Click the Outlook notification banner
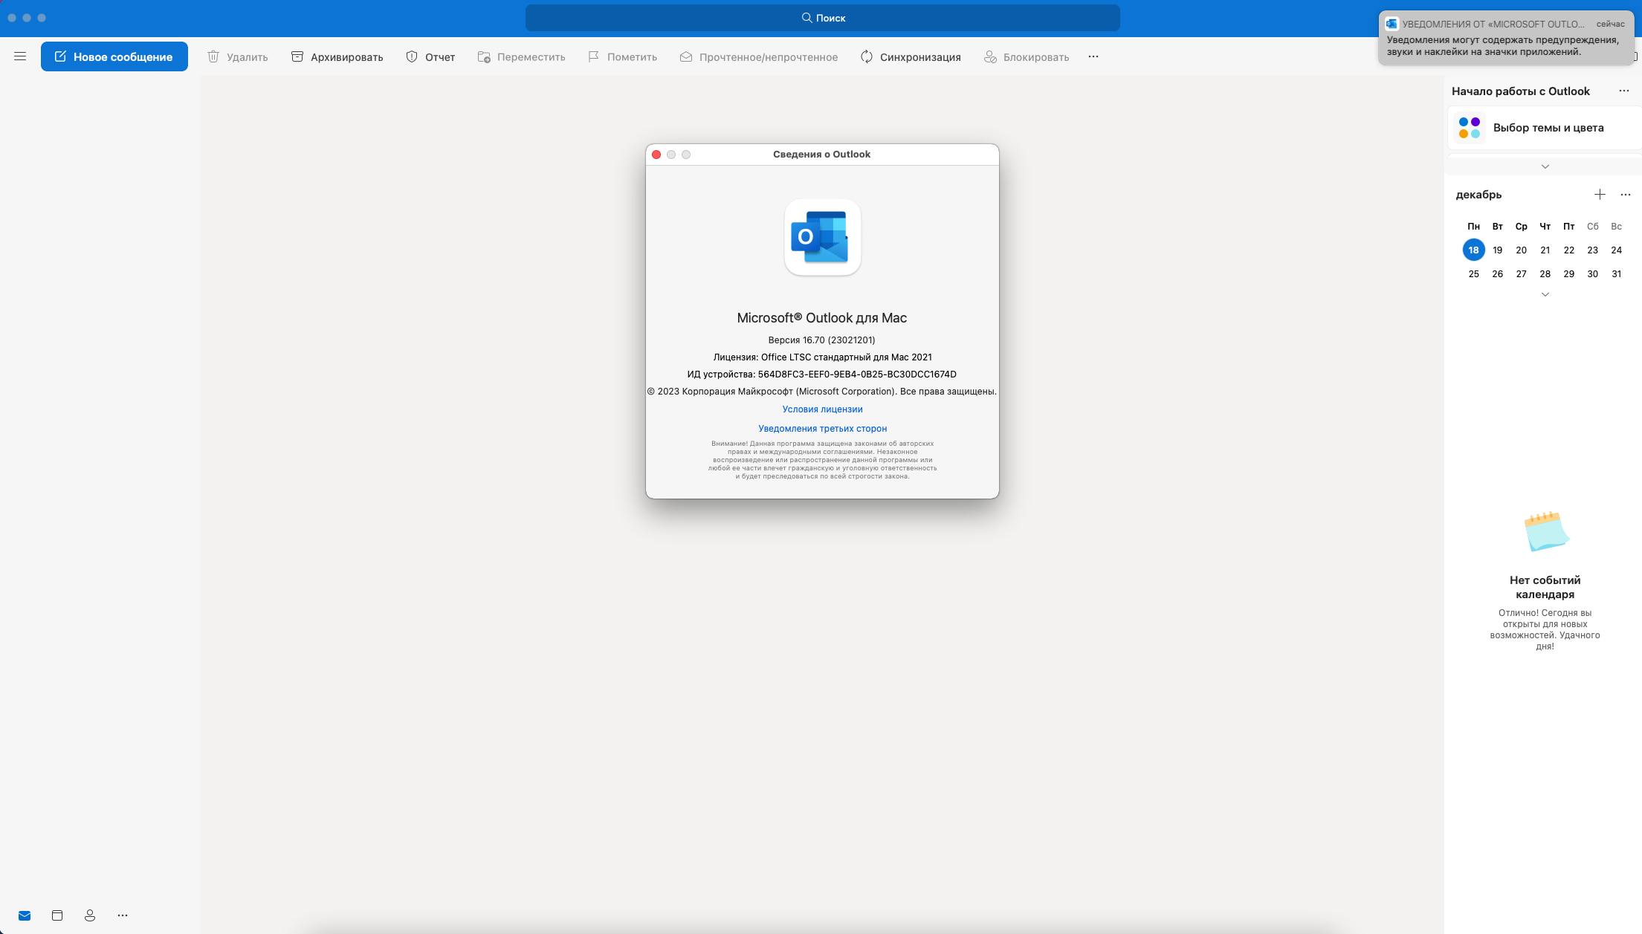Viewport: 1642px width, 934px height. [1506, 38]
